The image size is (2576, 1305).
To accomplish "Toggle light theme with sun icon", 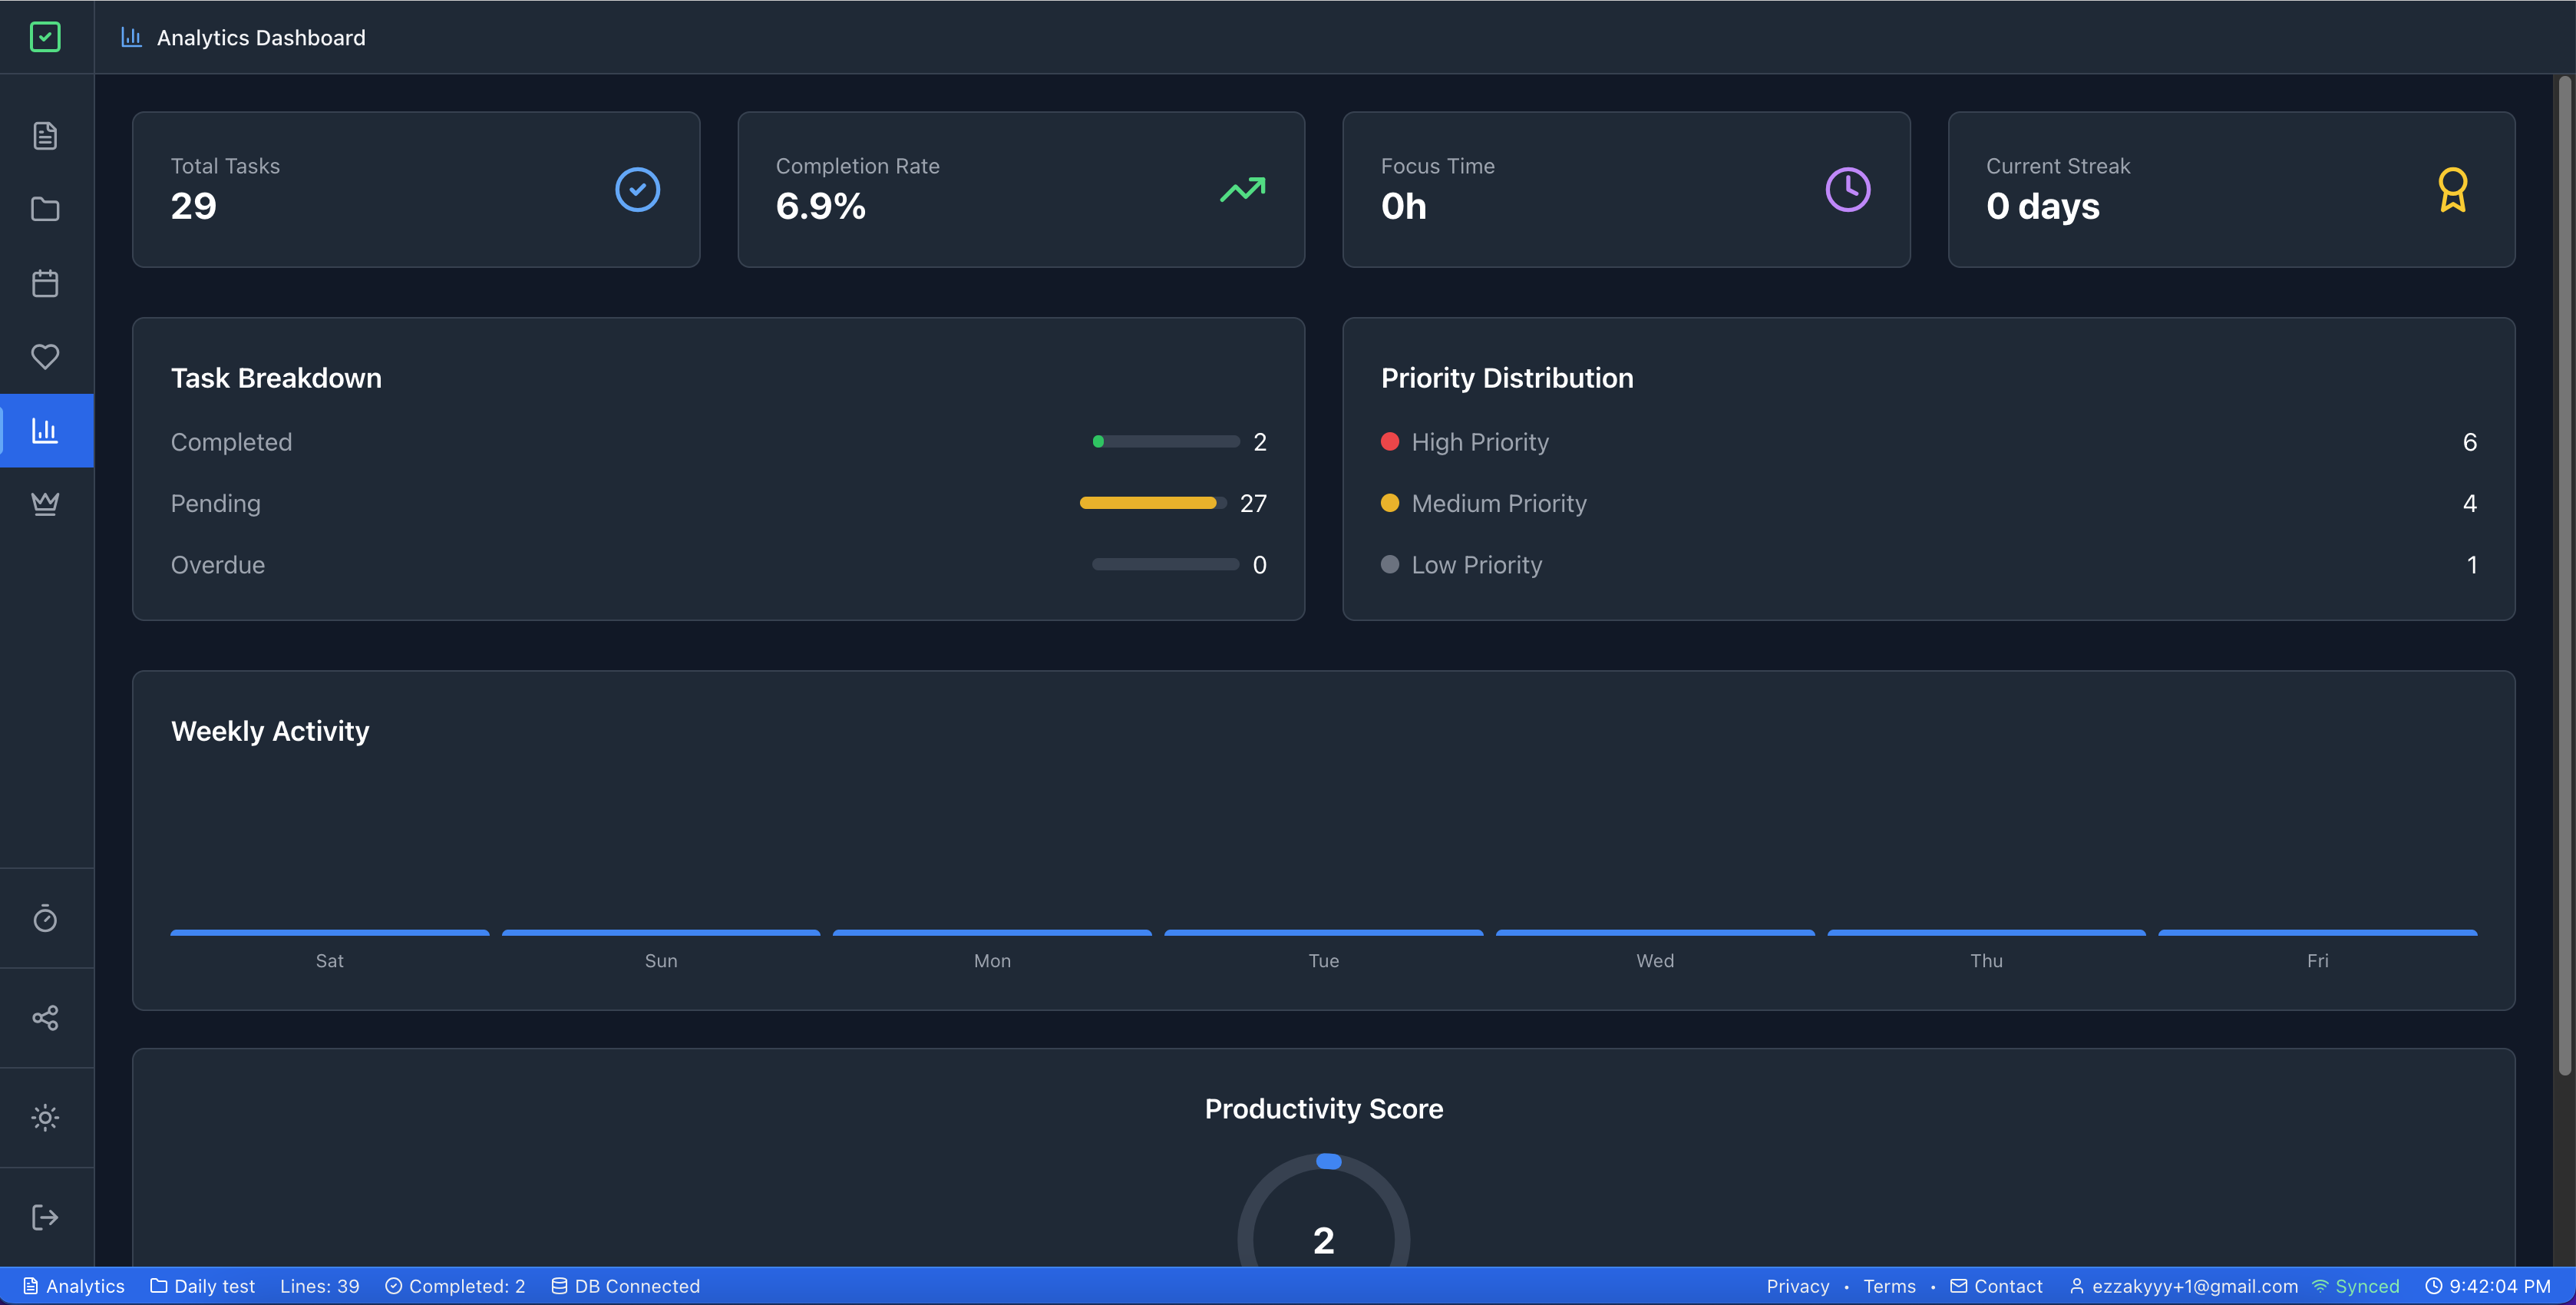I will [x=45, y=1117].
